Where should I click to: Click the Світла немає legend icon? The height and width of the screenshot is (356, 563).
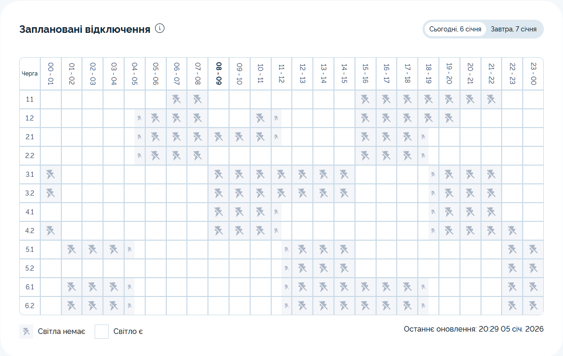[x=26, y=332]
